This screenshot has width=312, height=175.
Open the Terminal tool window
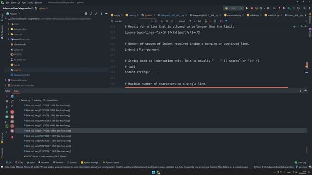[x=58, y=163]
